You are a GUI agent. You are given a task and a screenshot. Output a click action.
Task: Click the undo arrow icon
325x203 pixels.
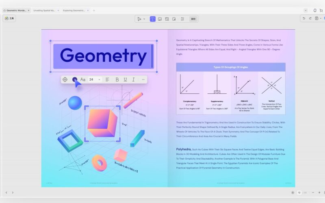point(303,18)
